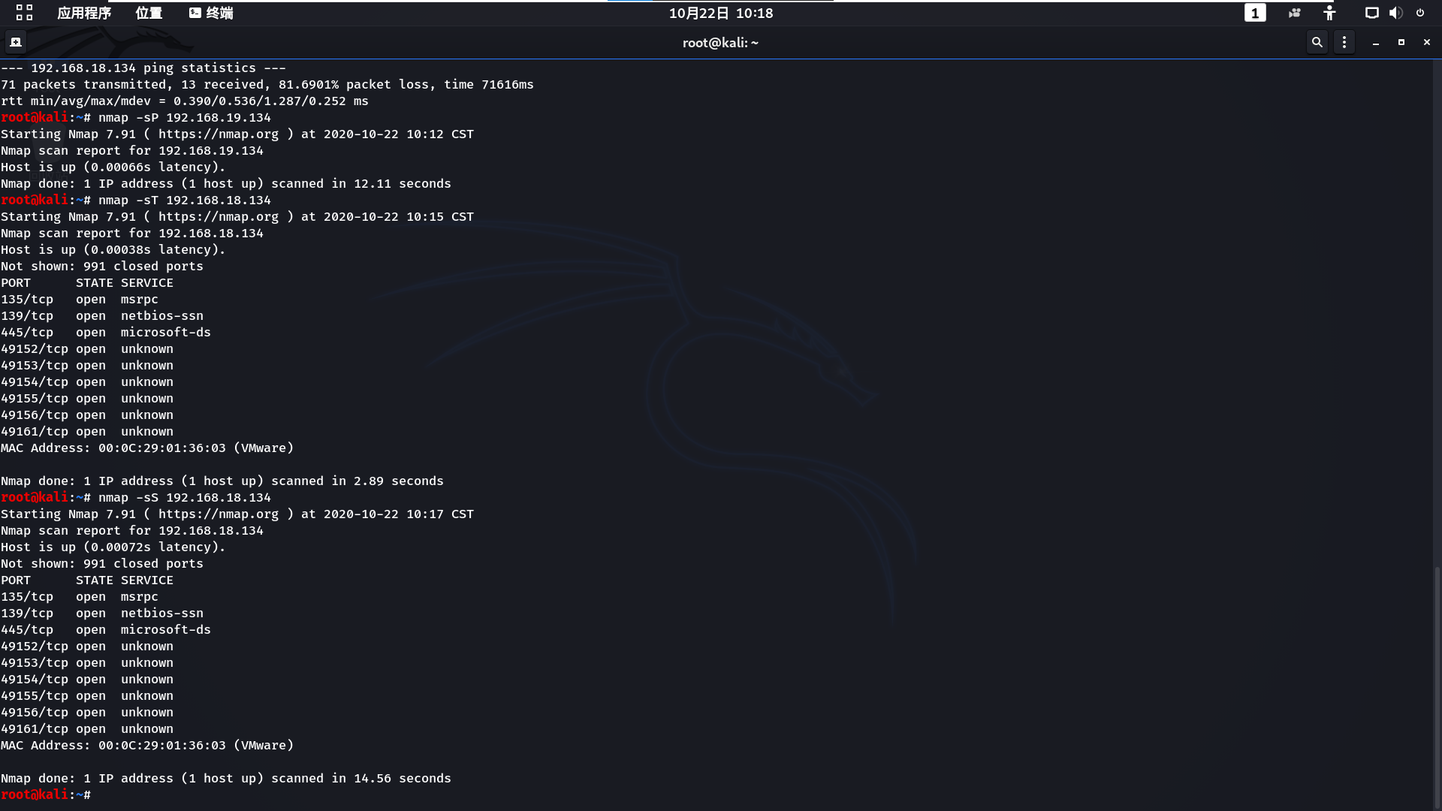The image size is (1442, 811).
Task: Minimize the terminal window
Action: pos(1376,43)
